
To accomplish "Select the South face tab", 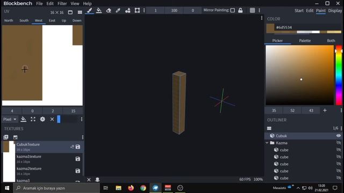I will [24, 20].
